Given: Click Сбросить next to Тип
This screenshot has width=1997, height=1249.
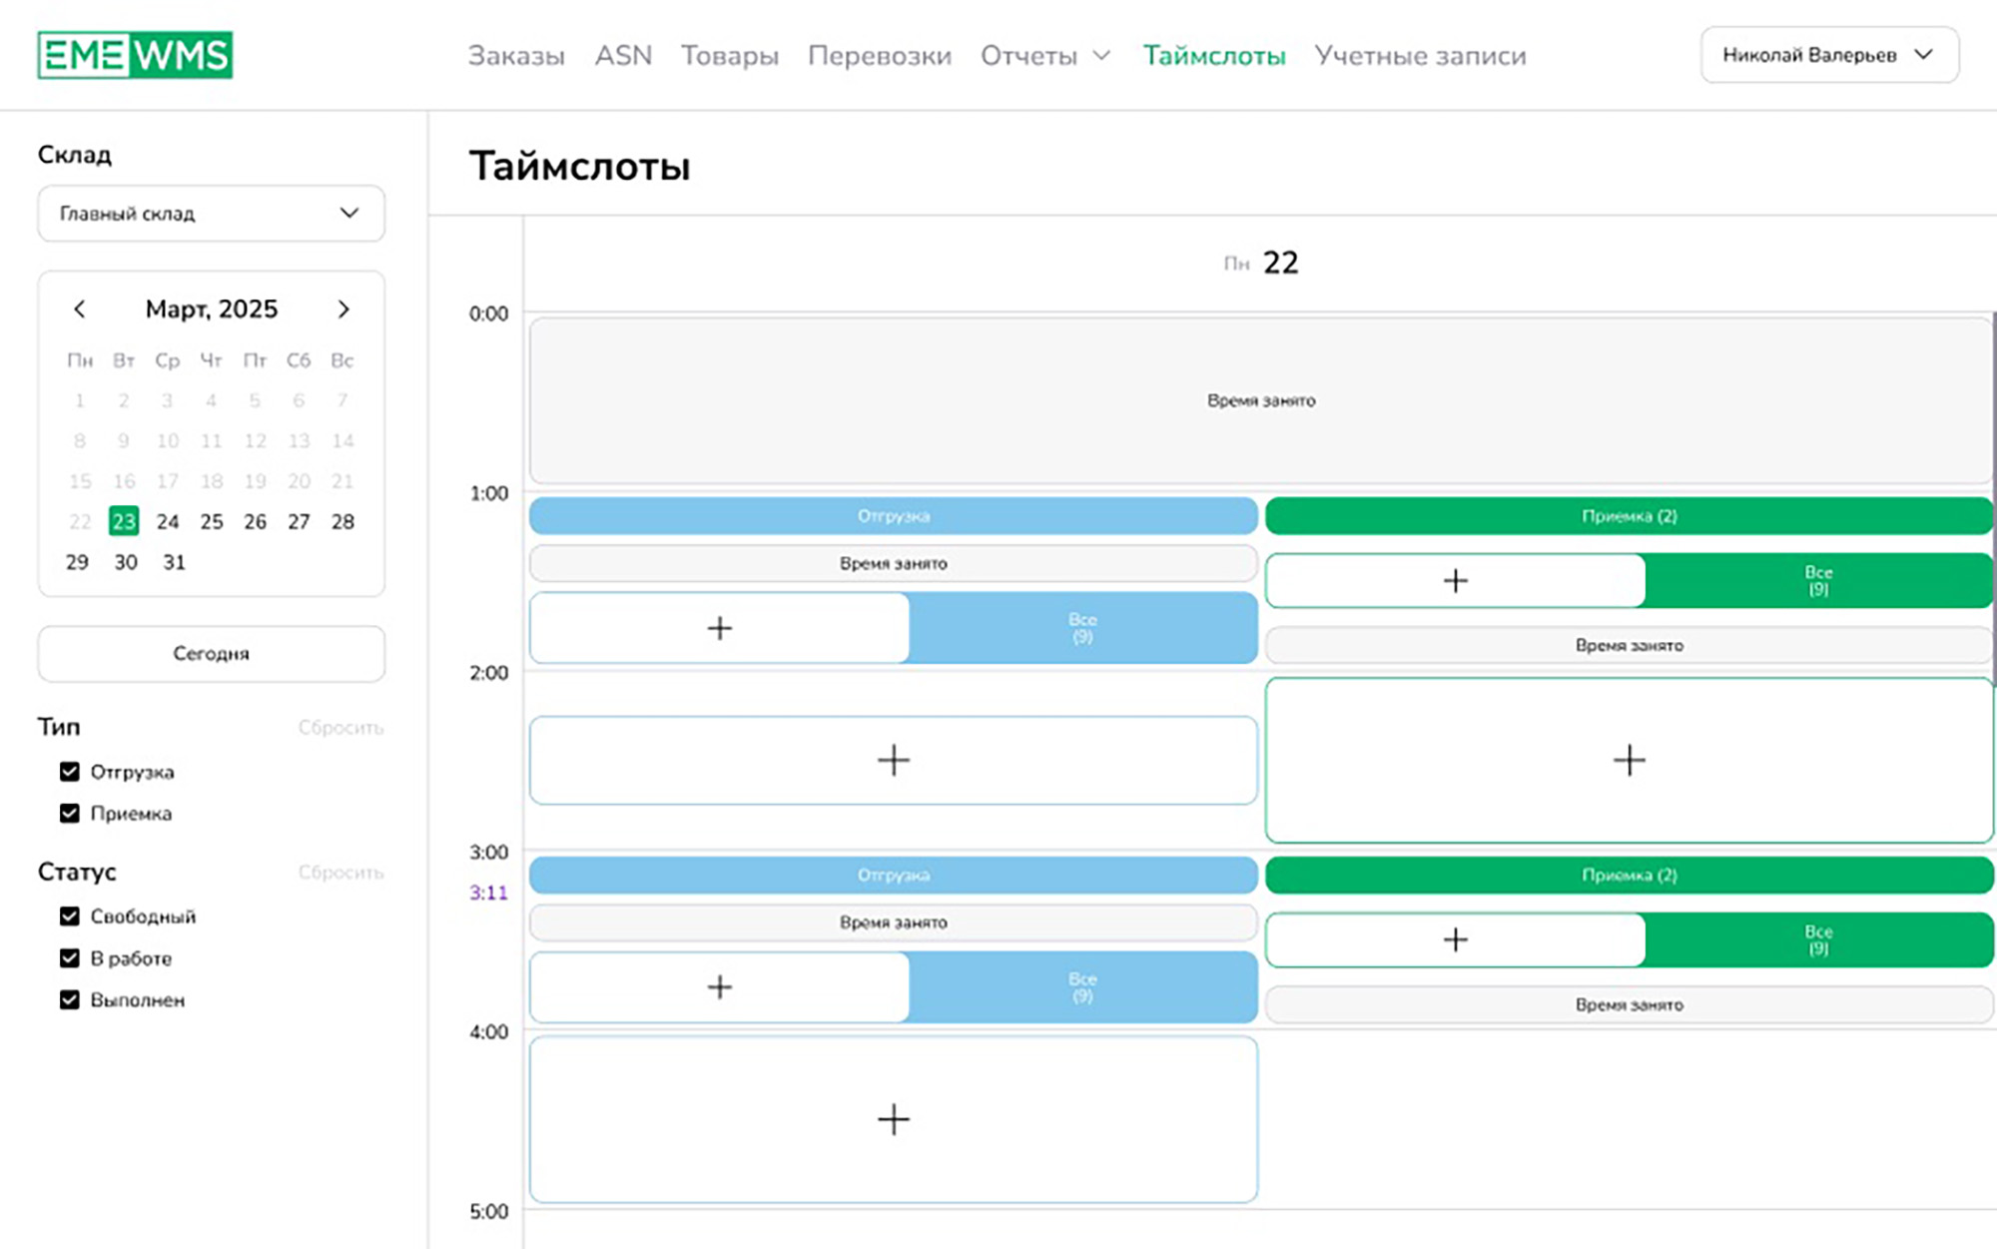Looking at the screenshot, I should click(340, 728).
